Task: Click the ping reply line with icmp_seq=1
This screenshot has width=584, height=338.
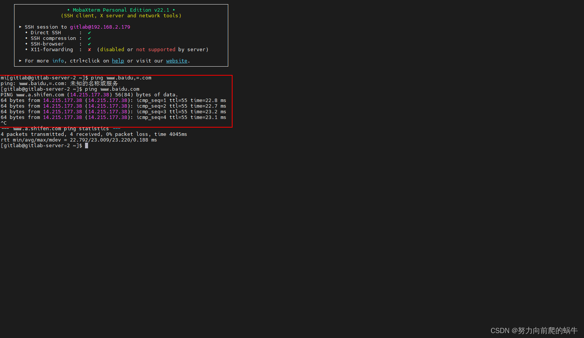Action: [x=113, y=100]
